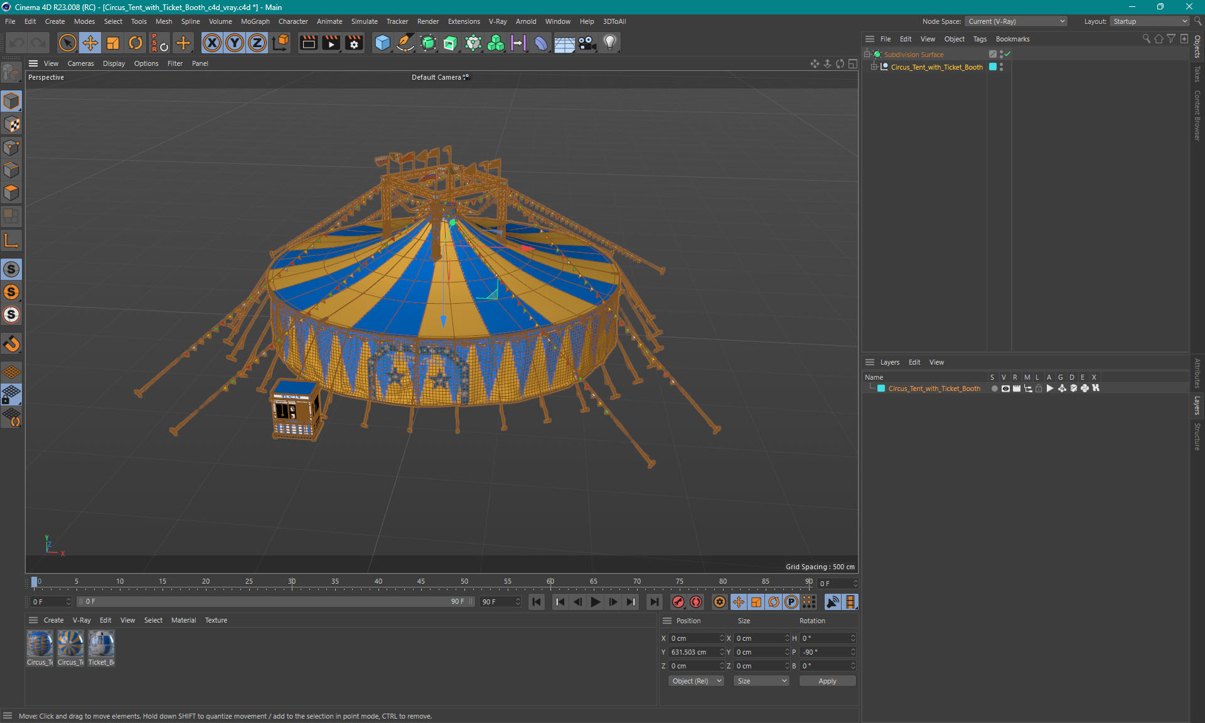Open the viewport Cameras menu
The image size is (1205, 723).
click(80, 63)
